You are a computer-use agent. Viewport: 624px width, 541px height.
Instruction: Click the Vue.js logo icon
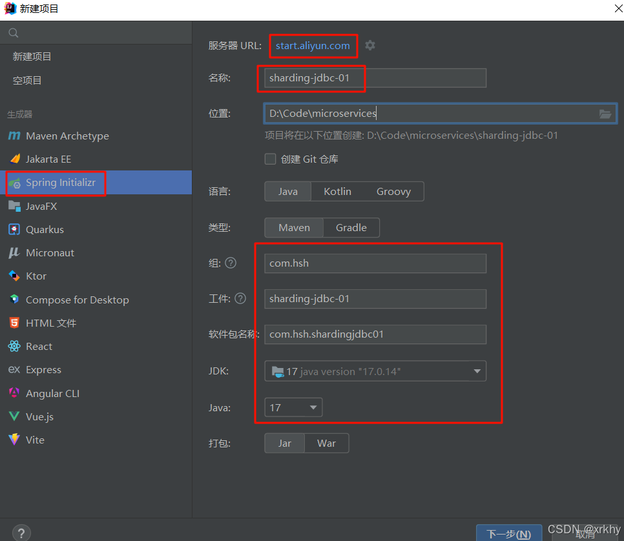tap(14, 416)
